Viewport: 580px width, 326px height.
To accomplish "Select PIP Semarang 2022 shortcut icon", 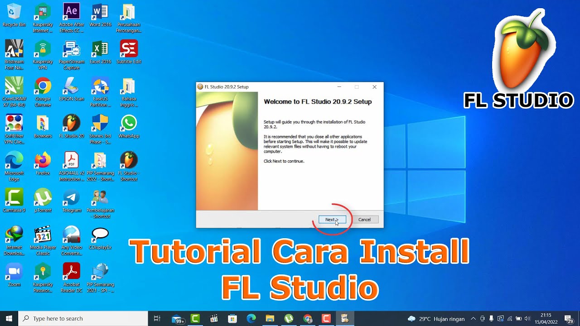I will coord(100,167).
